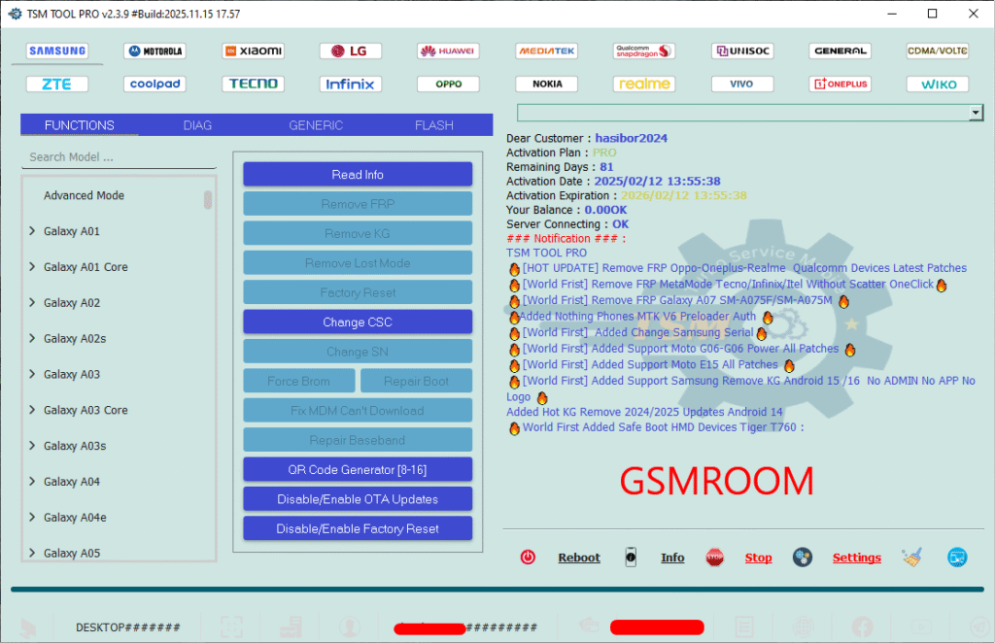Click the Read Info button
995x643 pixels.
click(x=358, y=175)
